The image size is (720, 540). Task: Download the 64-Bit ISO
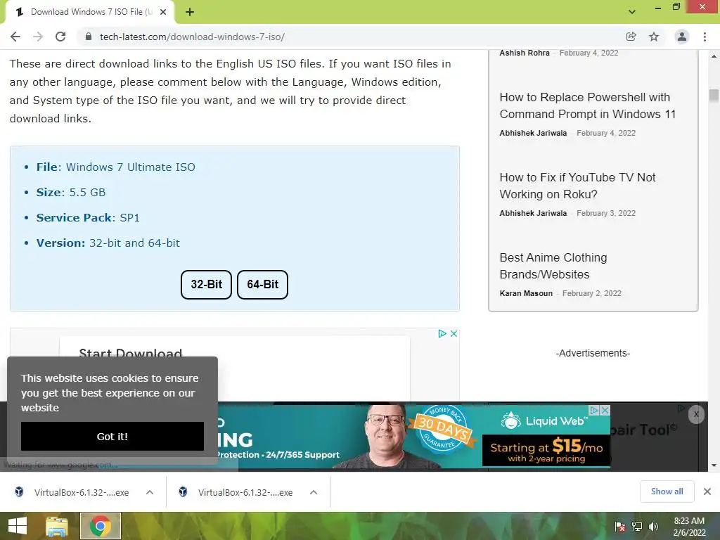(x=263, y=285)
